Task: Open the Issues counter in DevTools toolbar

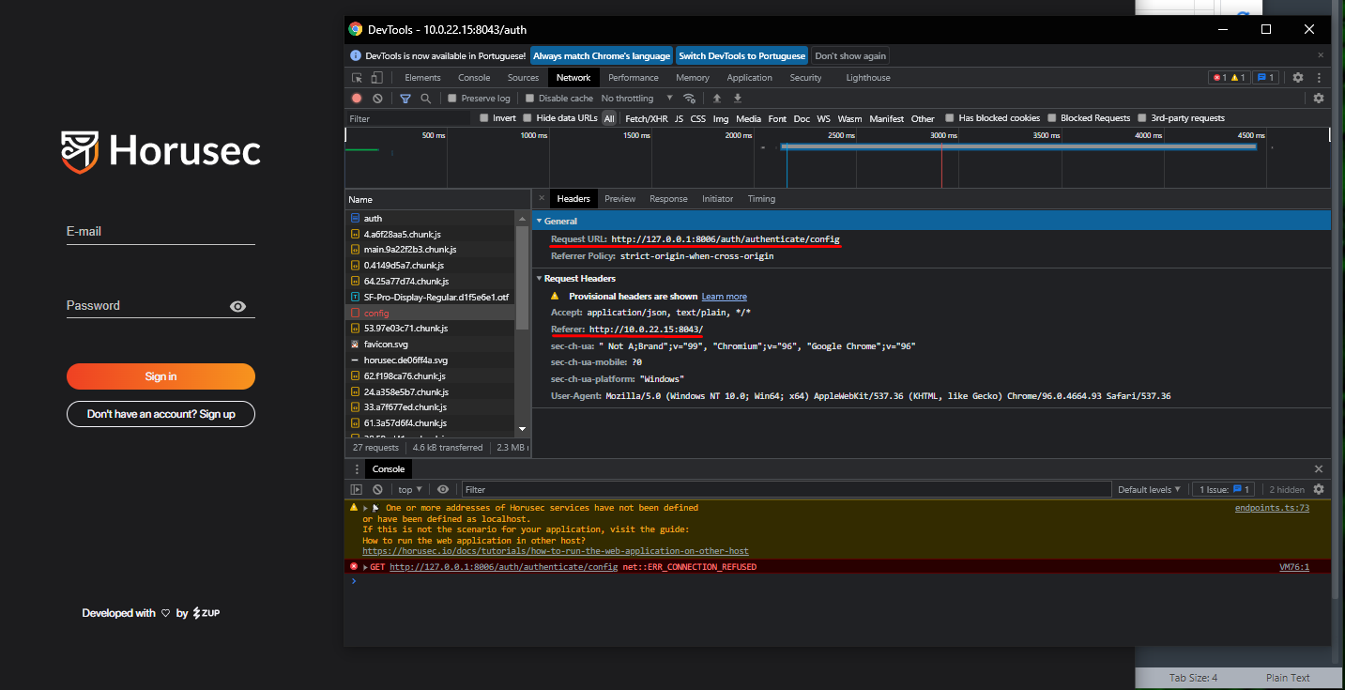Action: point(1266,77)
